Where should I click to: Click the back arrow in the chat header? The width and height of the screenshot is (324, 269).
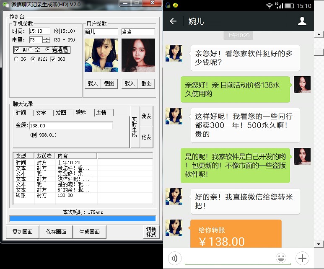(173, 21)
